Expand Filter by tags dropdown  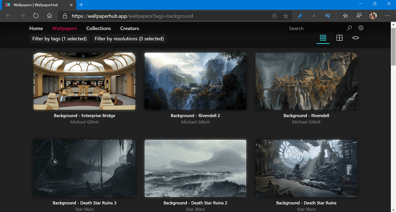[x=59, y=39]
